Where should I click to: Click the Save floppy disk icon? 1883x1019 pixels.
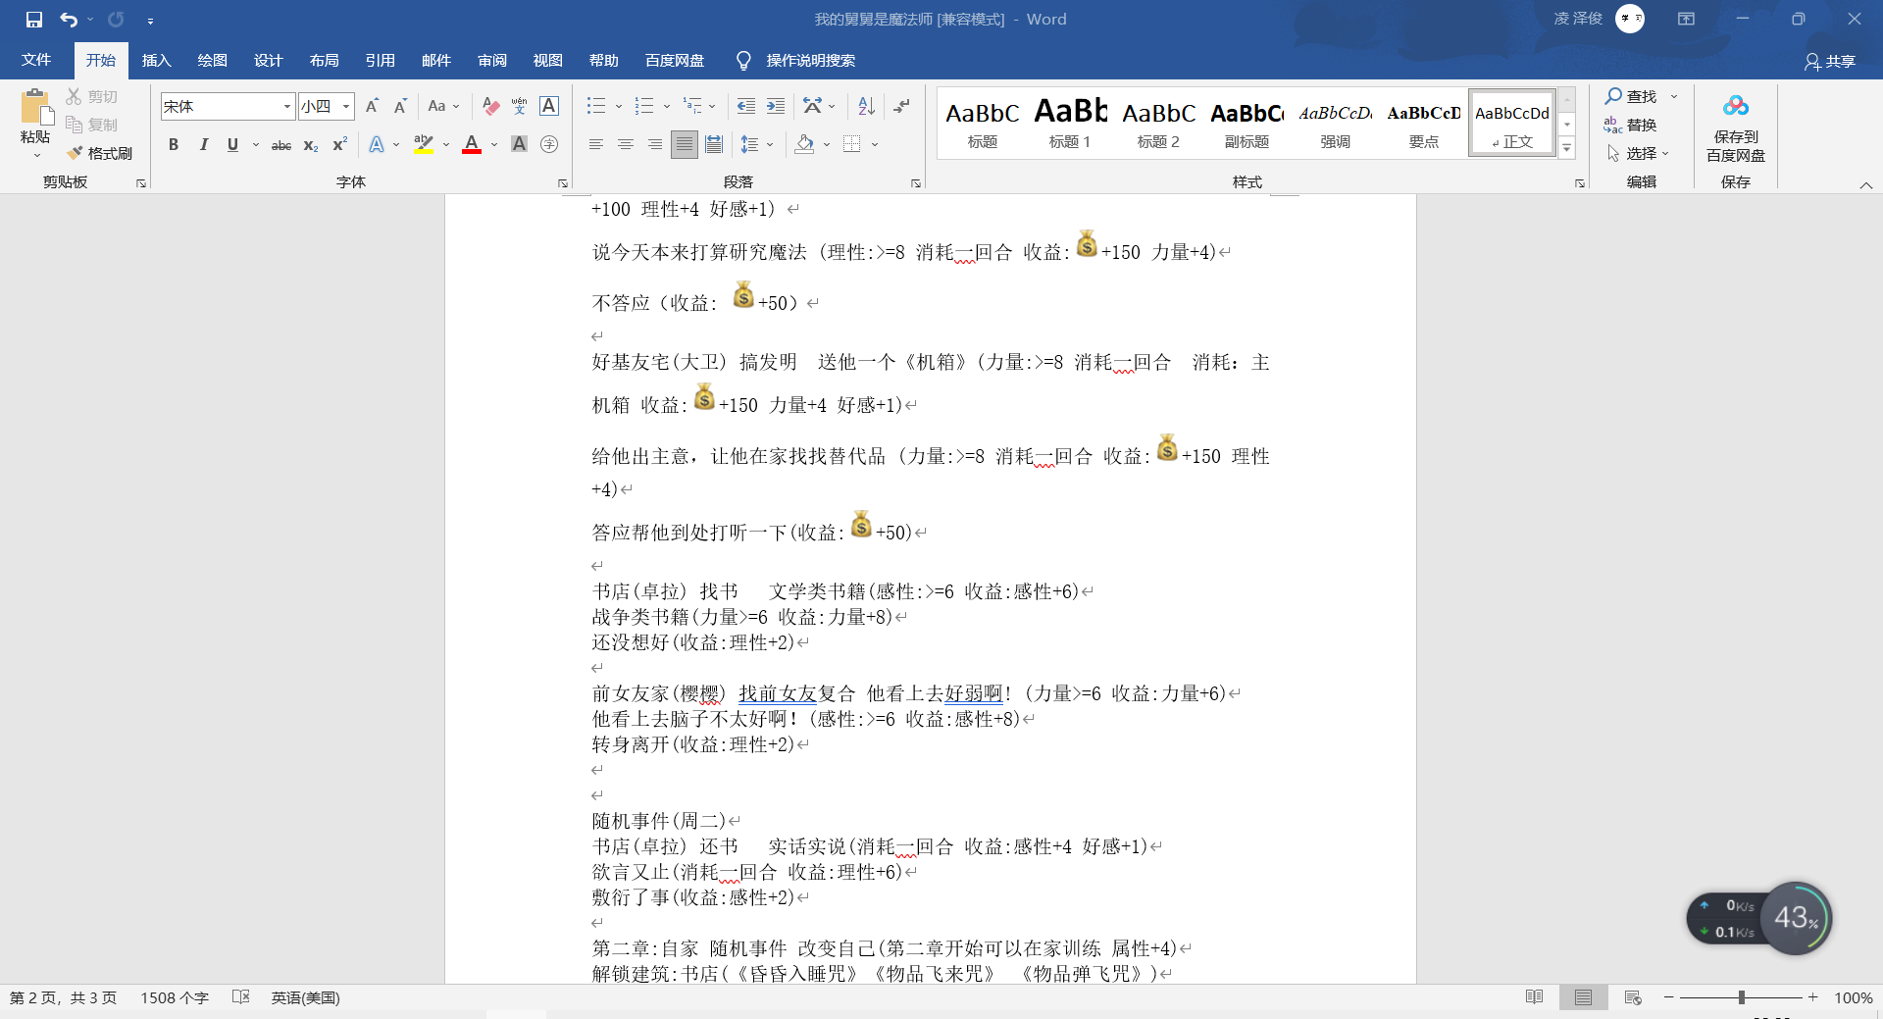[34, 20]
